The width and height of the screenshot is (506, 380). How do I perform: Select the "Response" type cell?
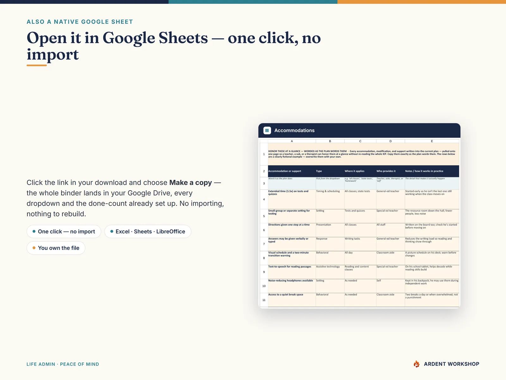330,244
